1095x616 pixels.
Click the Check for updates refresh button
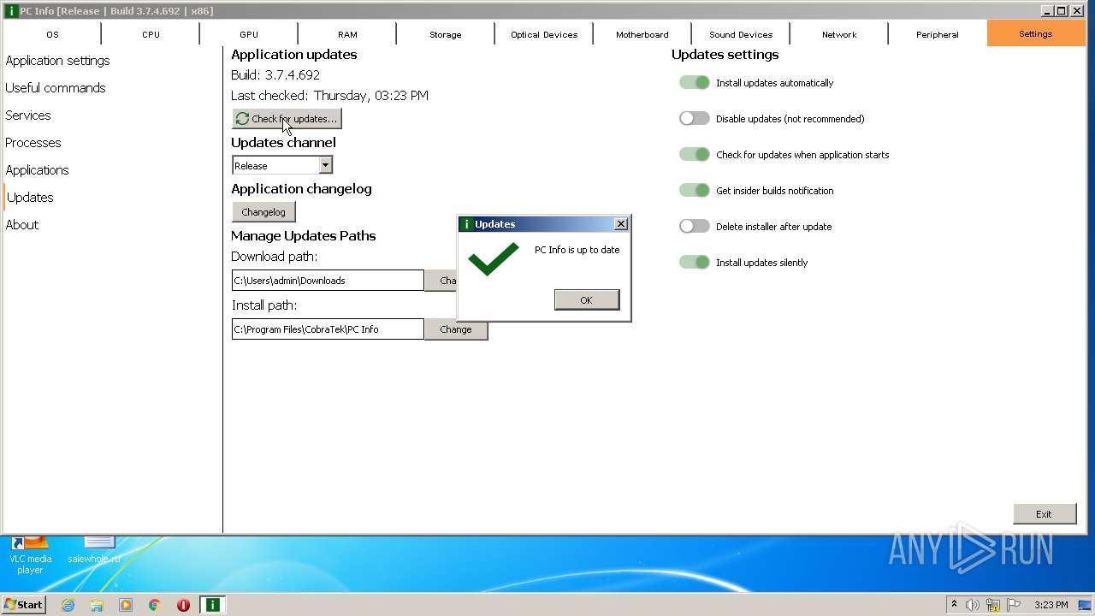(287, 119)
